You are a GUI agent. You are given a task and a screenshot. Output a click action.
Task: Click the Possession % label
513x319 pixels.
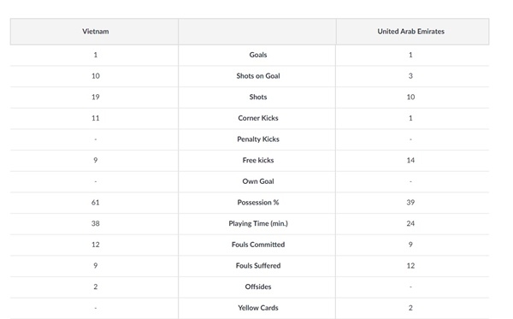click(x=258, y=203)
